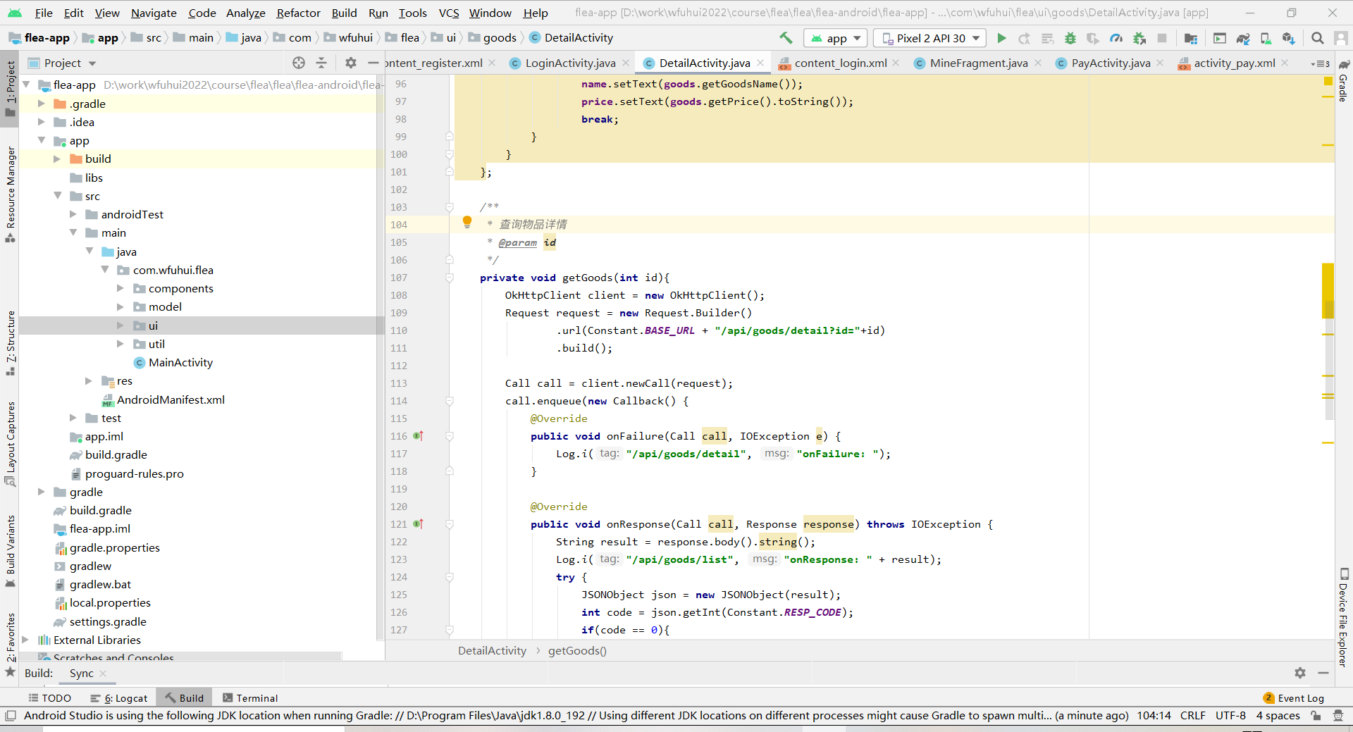
Task: Select AndroidManifest.xml in the project tree
Action: [171, 399]
